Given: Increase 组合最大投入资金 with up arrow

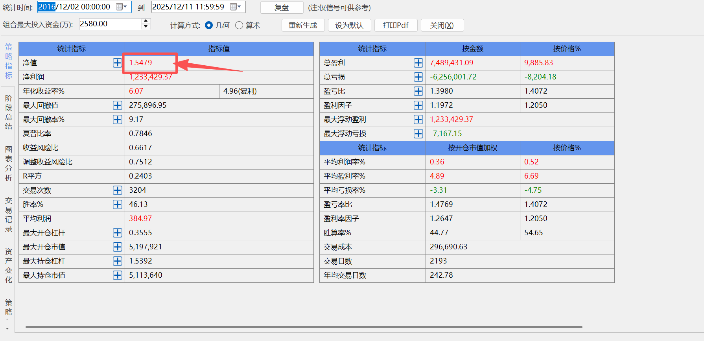Looking at the screenshot, I should [x=146, y=21].
